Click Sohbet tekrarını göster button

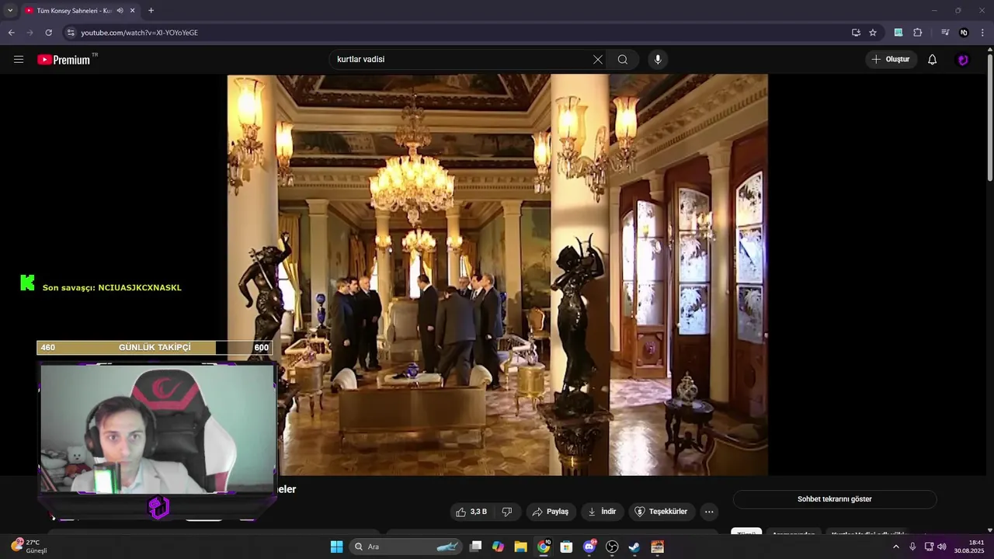point(835,499)
